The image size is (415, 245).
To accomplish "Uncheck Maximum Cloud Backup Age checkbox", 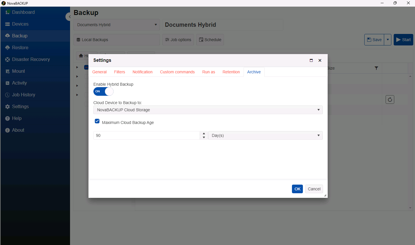I will coord(97,121).
